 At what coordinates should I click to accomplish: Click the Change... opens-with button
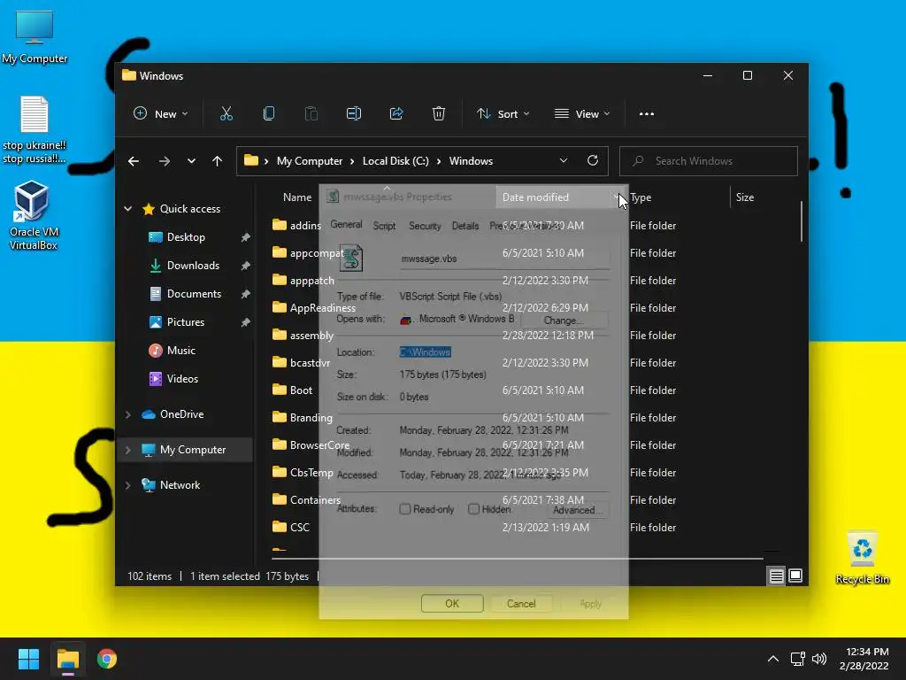(564, 321)
